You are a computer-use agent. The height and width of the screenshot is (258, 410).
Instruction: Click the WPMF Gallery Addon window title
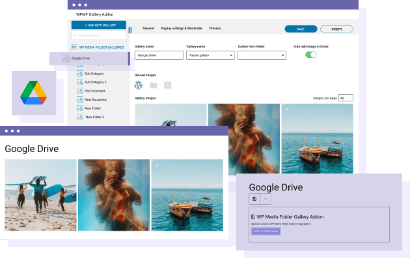coord(94,14)
